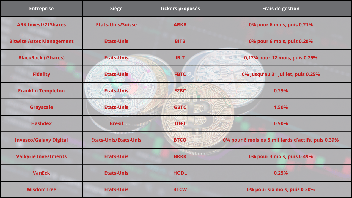
Task: Select the Invesco/Galaxy Digital cell
Action: 41,140
